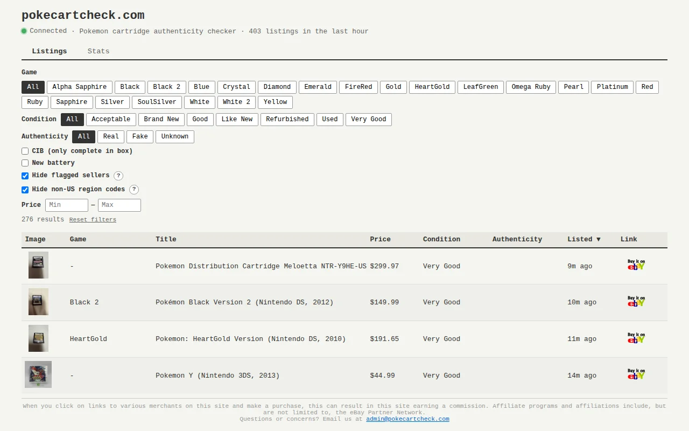The width and height of the screenshot is (689, 431).
Task: View the Black 2 listing thumbnail
Action: point(38,302)
